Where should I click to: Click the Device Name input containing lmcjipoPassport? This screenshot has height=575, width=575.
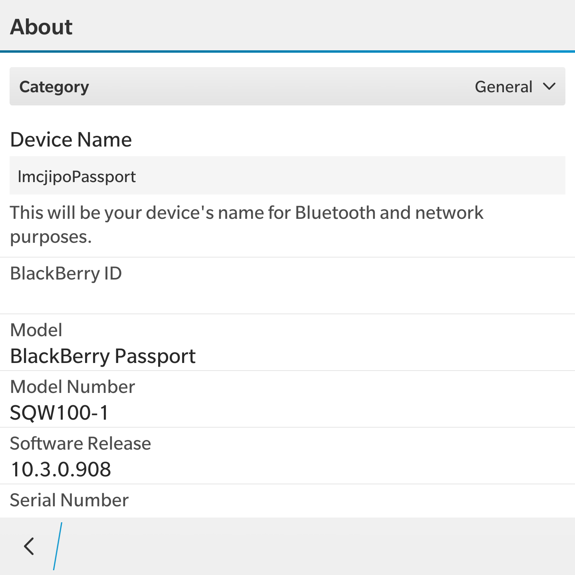point(287,176)
